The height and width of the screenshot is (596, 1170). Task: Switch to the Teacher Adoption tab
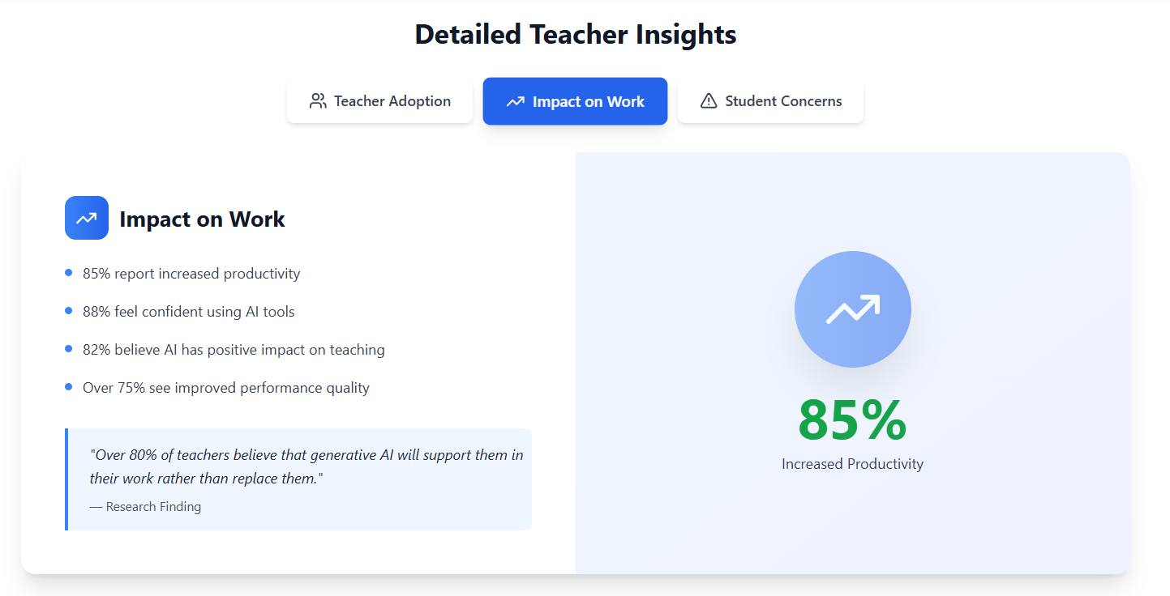pyautogui.click(x=379, y=101)
